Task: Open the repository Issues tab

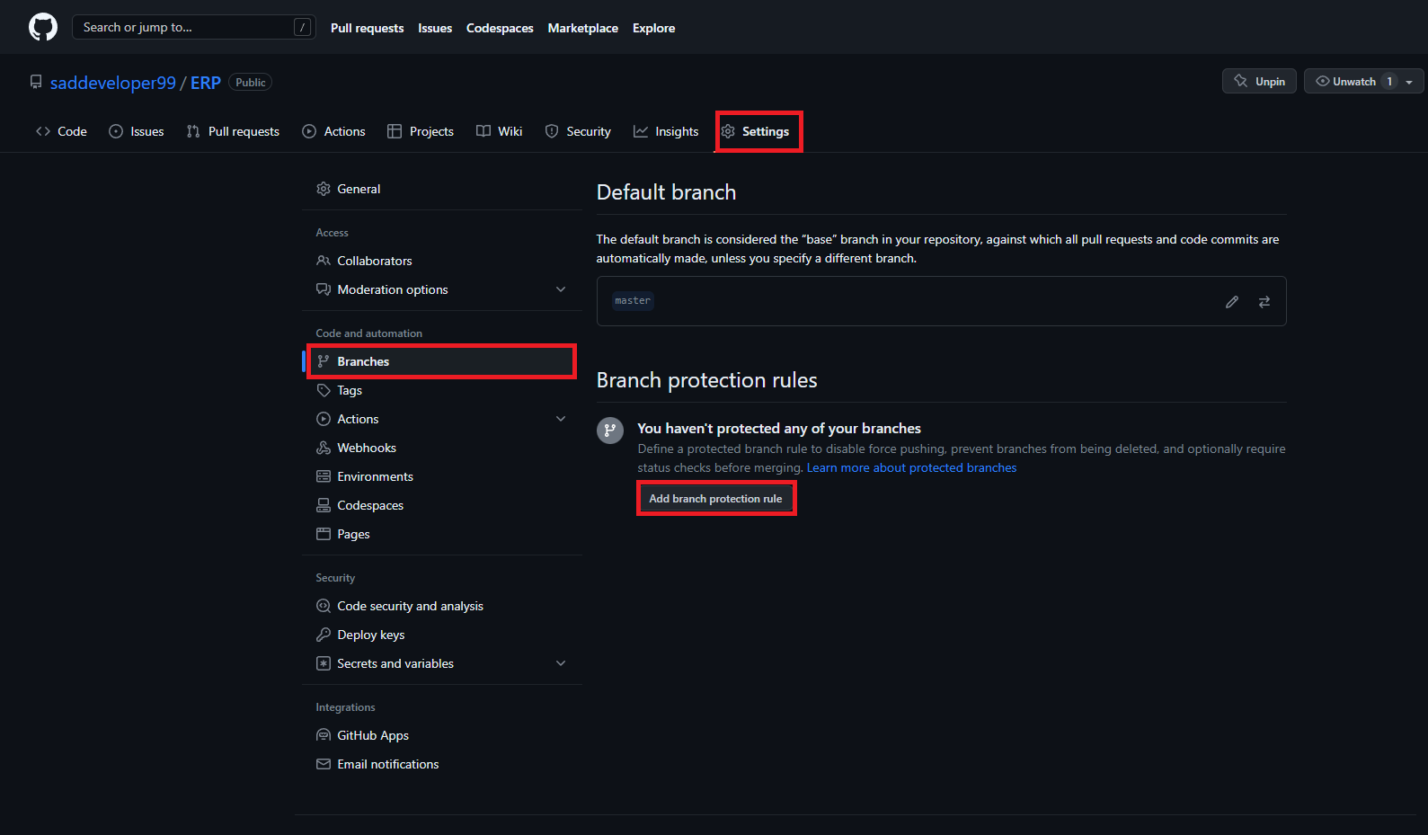Action: click(x=137, y=131)
